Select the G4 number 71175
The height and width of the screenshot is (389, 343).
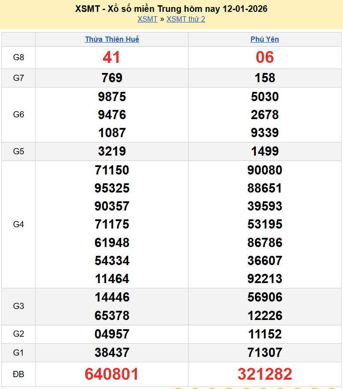[112, 224]
